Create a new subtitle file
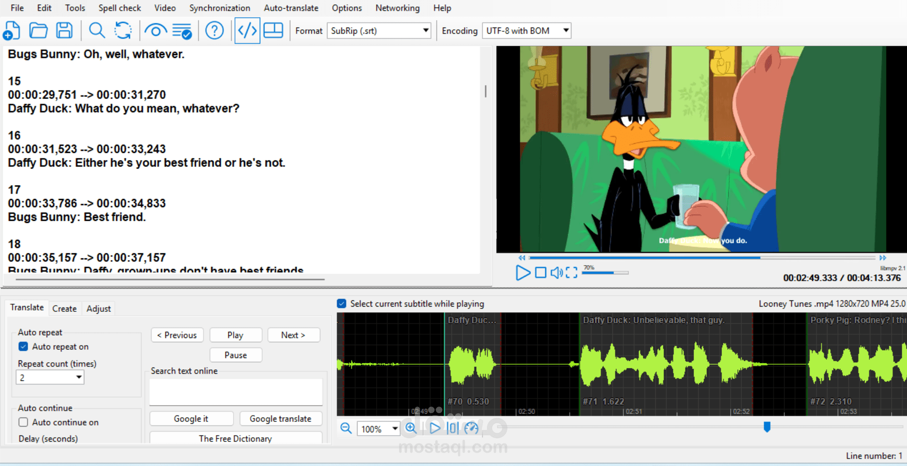Screen dimensions: 907x466 (11, 31)
